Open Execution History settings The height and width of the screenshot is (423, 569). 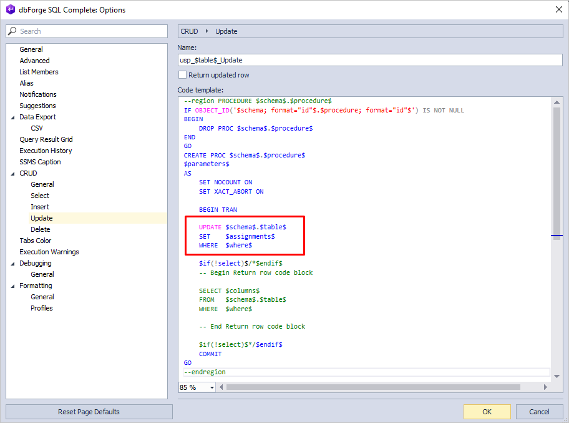click(x=46, y=151)
